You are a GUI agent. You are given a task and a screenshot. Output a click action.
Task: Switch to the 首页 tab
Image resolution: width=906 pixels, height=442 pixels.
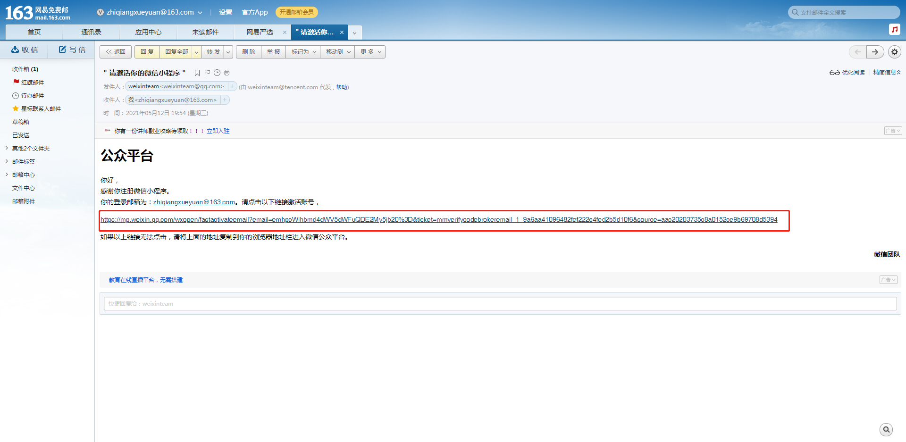[34, 32]
